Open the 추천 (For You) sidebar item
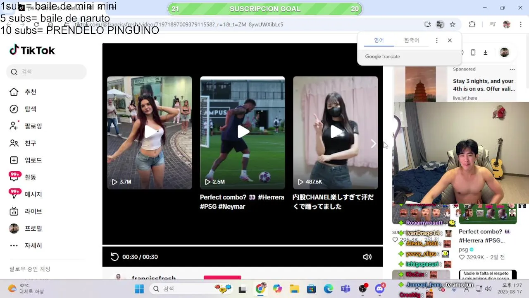Screen dimensions: 529x298 click(x=25, y=92)
